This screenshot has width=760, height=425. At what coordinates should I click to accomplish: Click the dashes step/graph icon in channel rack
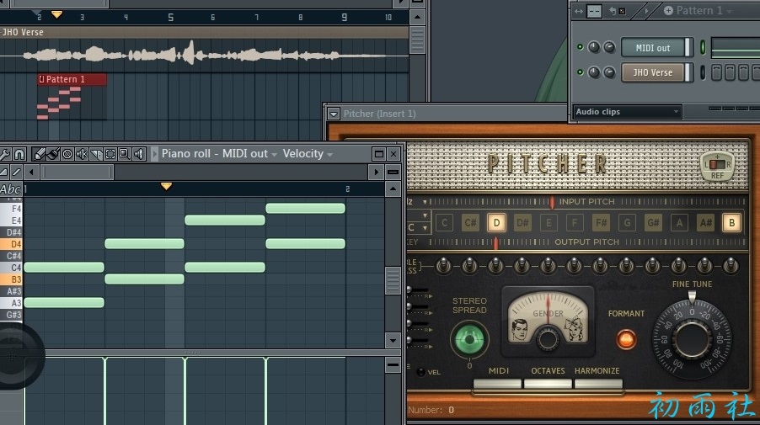(594, 11)
